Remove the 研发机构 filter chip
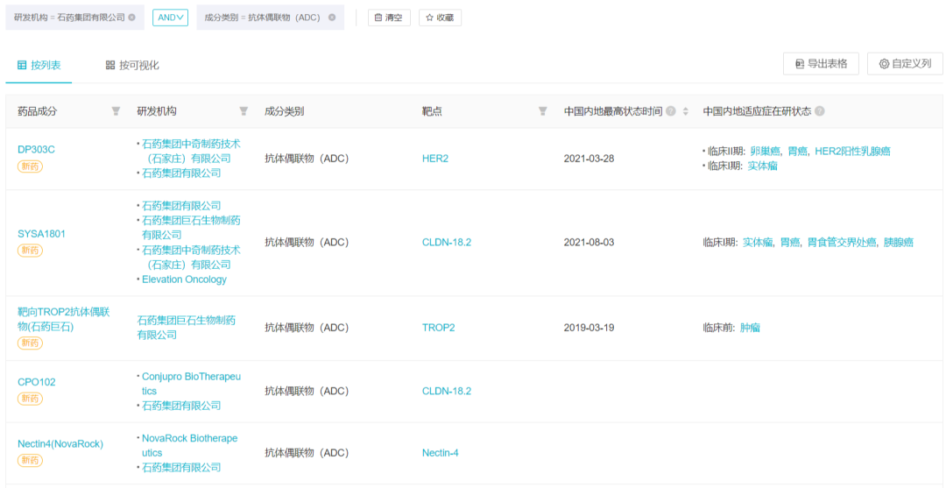The width and height of the screenshot is (946, 488). pyautogui.click(x=132, y=18)
